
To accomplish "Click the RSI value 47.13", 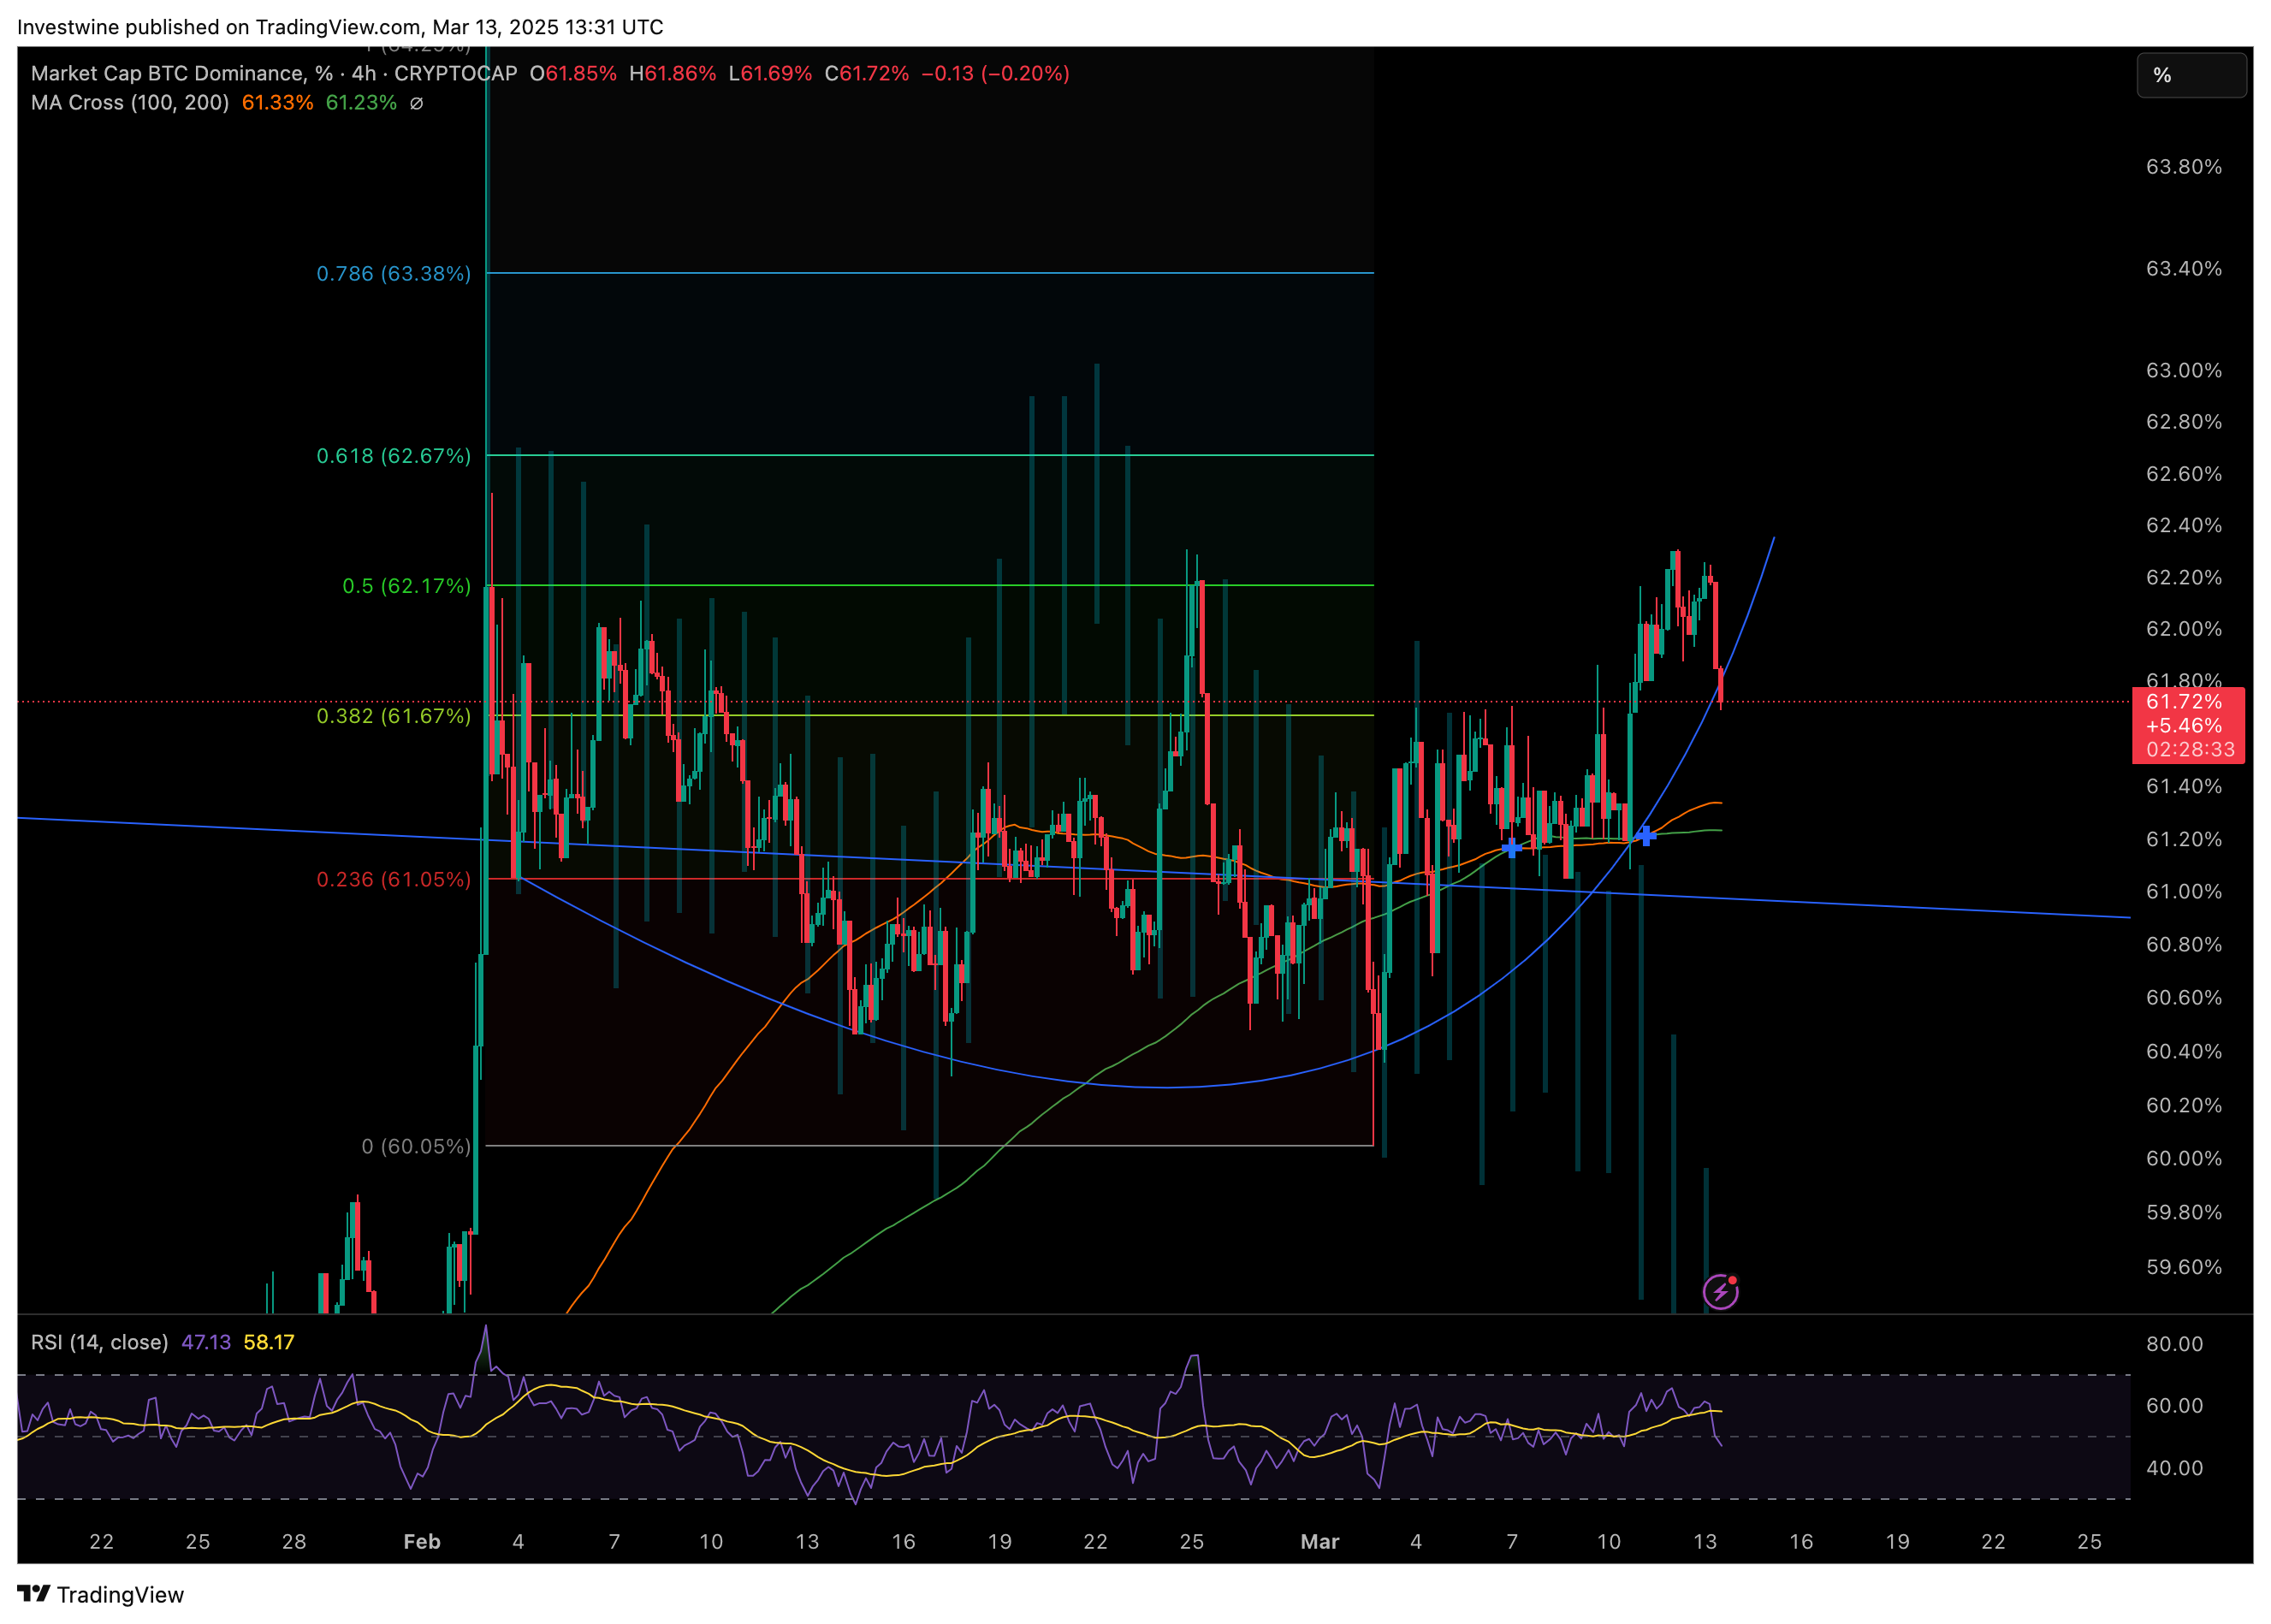I will coord(205,1342).
